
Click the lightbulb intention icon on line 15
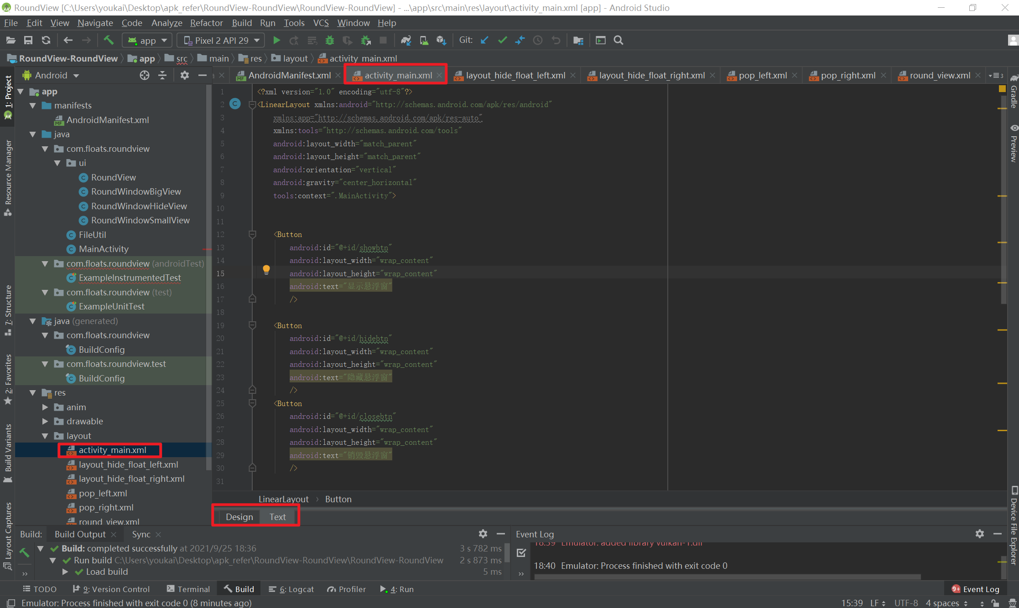coord(266,270)
